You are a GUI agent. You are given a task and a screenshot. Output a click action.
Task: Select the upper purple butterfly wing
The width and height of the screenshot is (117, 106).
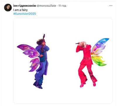(28, 51)
